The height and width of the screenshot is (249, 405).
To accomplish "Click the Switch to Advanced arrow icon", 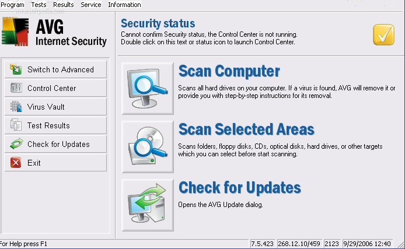I will pos(16,69).
